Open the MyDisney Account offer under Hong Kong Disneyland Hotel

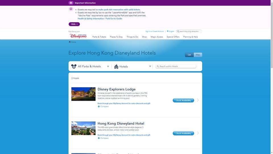coord(124,135)
